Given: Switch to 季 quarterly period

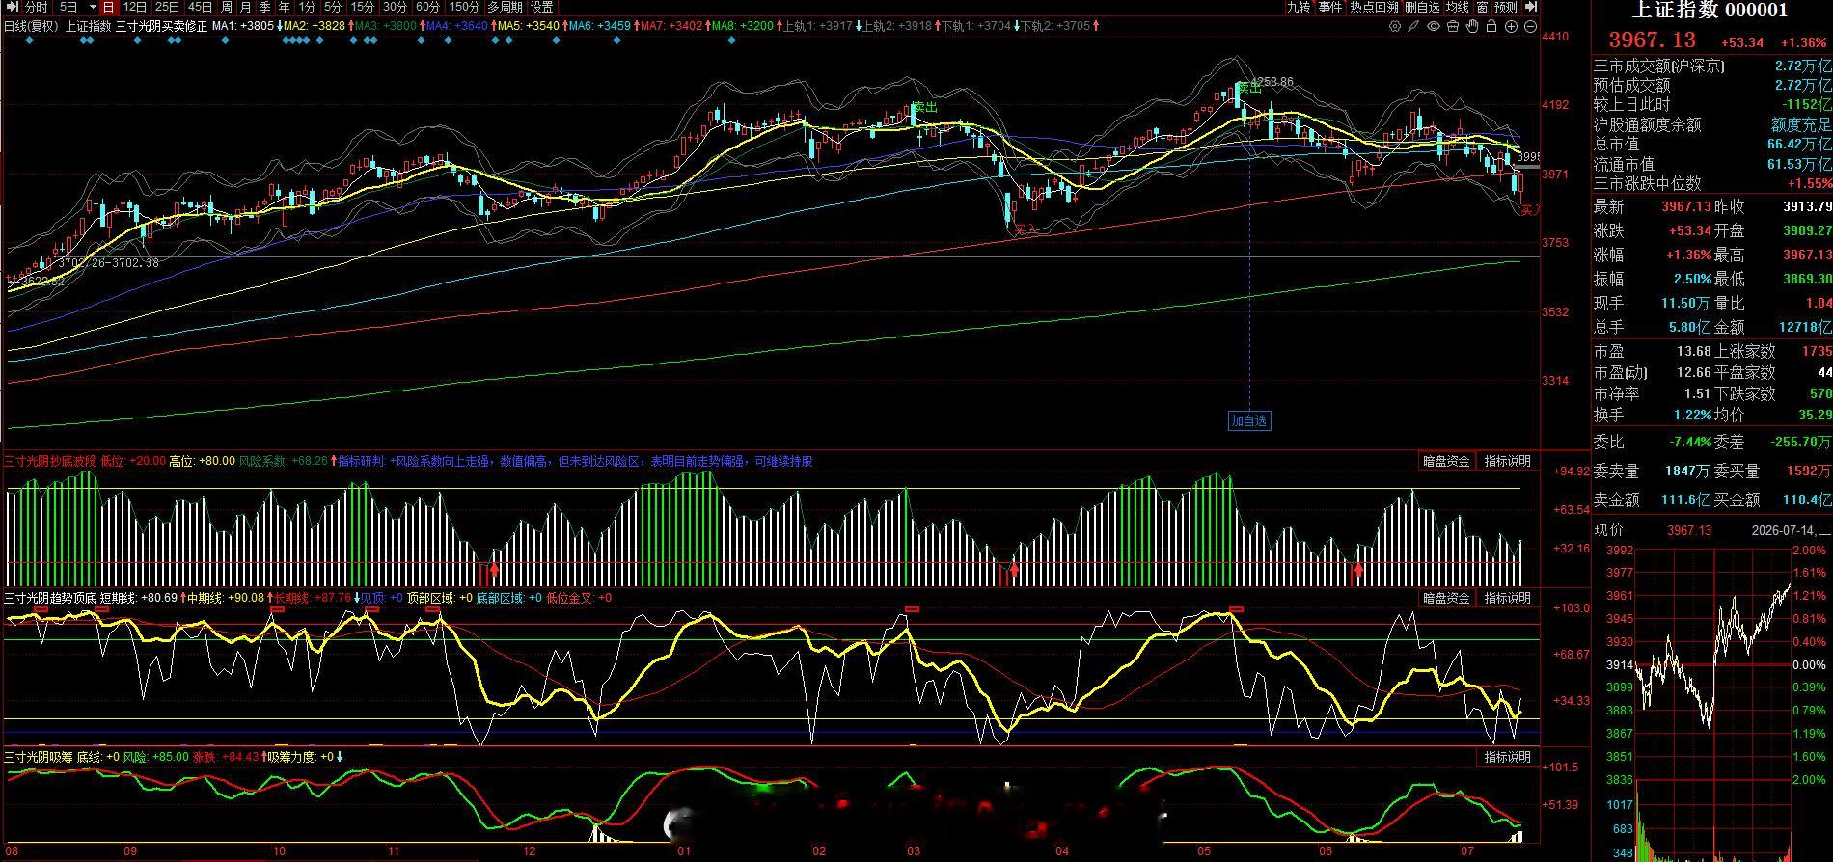Looking at the screenshot, I should [x=264, y=7].
